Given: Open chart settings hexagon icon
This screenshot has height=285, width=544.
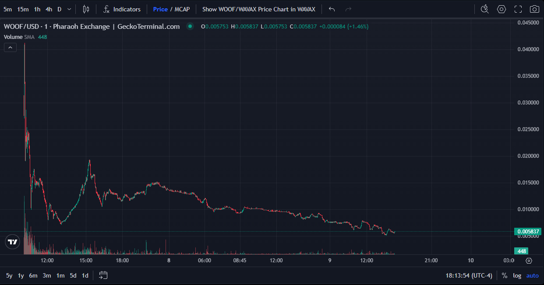Looking at the screenshot, I should (502, 9).
